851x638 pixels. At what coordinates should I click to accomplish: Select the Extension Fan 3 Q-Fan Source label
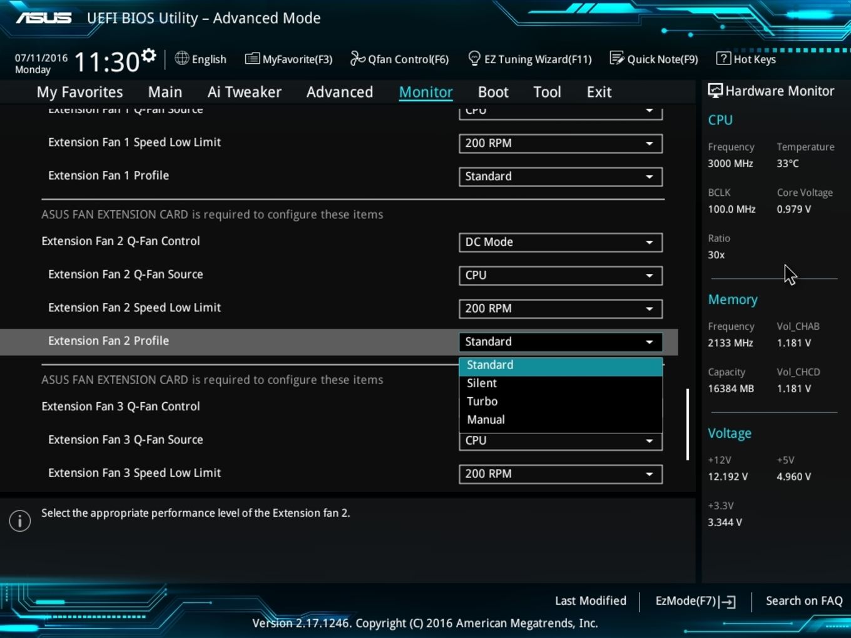126,440
